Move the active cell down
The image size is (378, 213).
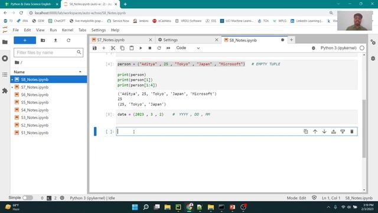pos(324,131)
